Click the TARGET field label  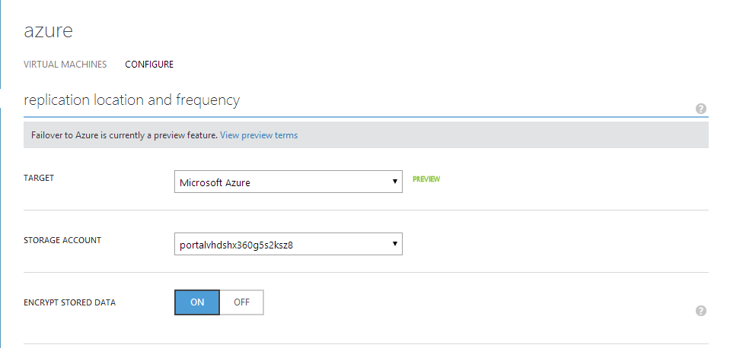40,178
